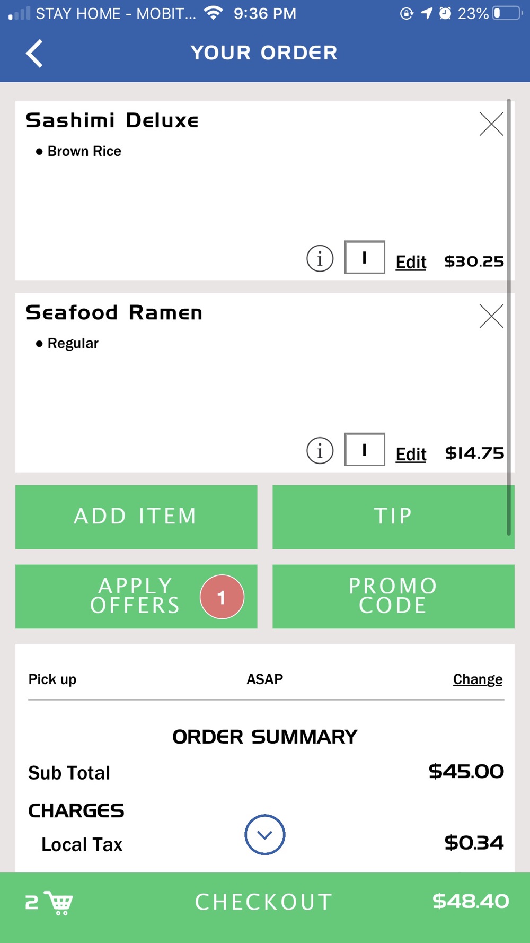Proceed to Checkout
The width and height of the screenshot is (530, 943).
[264, 902]
